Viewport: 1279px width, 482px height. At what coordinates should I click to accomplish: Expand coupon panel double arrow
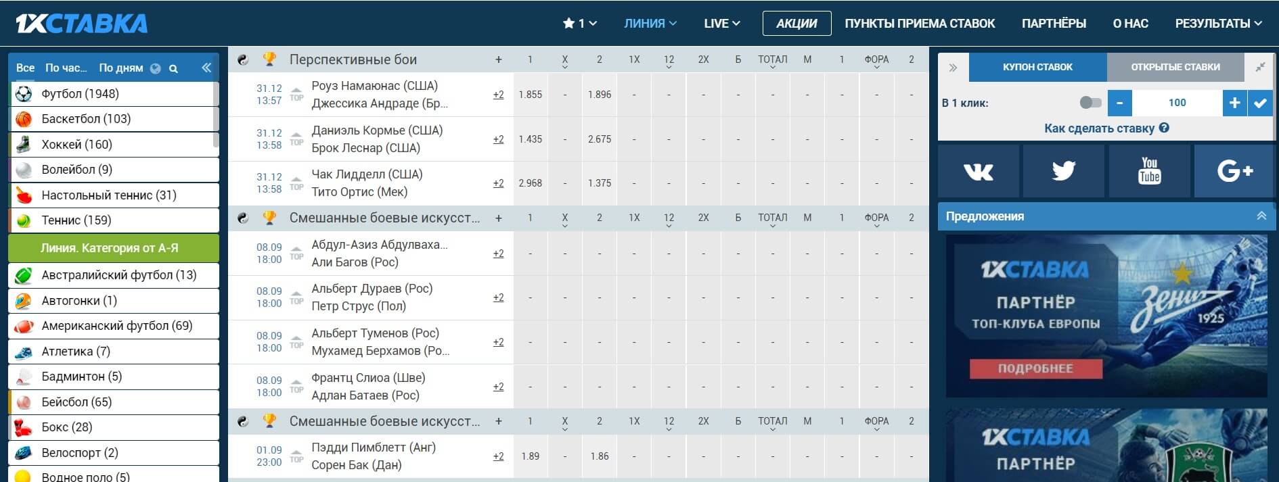pos(953,68)
